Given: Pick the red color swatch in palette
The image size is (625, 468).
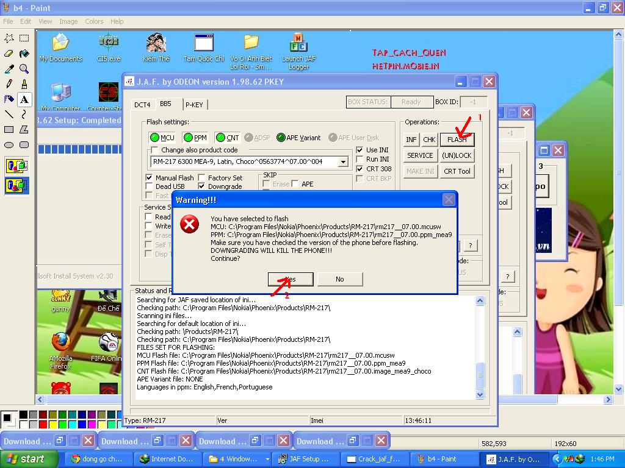Looking at the screenshot, I should click(43, 424).
